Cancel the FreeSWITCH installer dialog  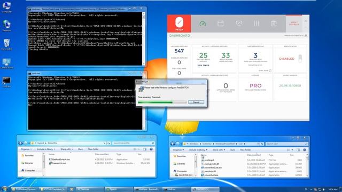point(196,102)
